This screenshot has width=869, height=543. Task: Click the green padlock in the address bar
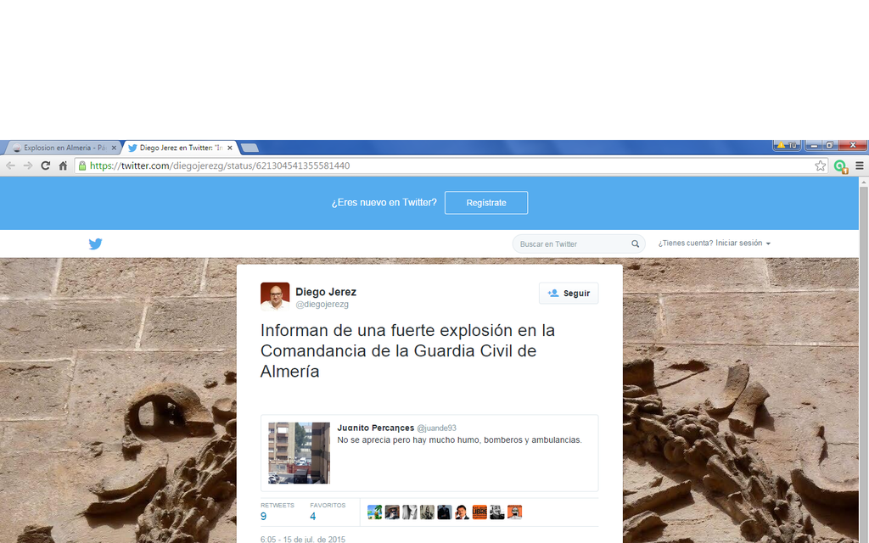(x=82, y=165)
